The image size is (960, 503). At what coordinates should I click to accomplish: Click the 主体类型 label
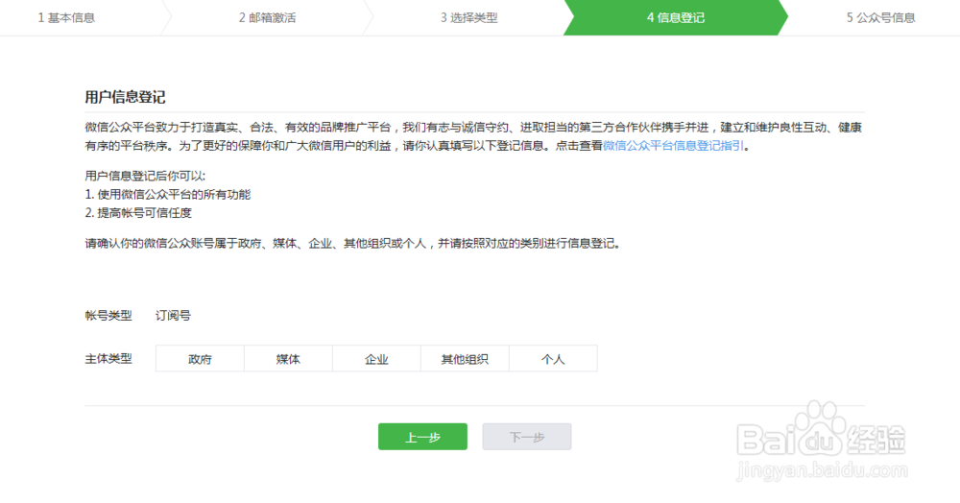108,359
